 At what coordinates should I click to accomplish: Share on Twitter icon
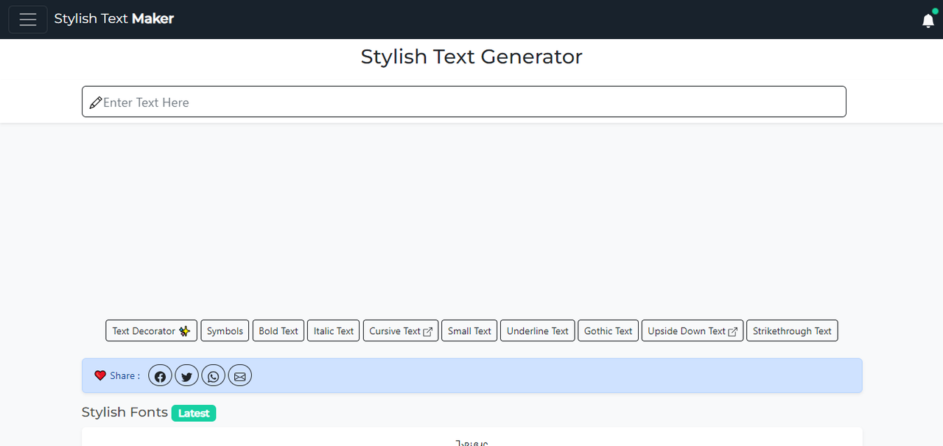pos(186,376)
